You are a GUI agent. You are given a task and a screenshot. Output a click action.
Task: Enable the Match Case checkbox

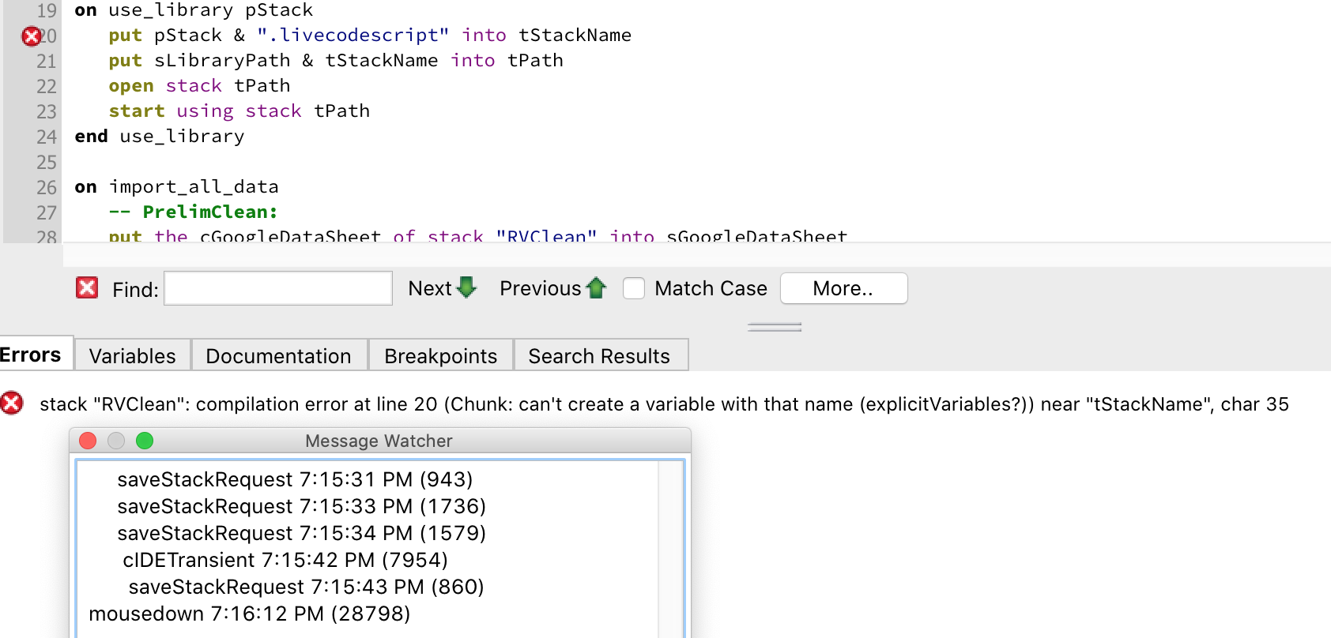[x=634, y=288]
